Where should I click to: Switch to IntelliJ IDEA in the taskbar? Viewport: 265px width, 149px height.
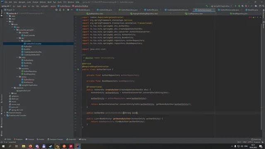(77, 146)
